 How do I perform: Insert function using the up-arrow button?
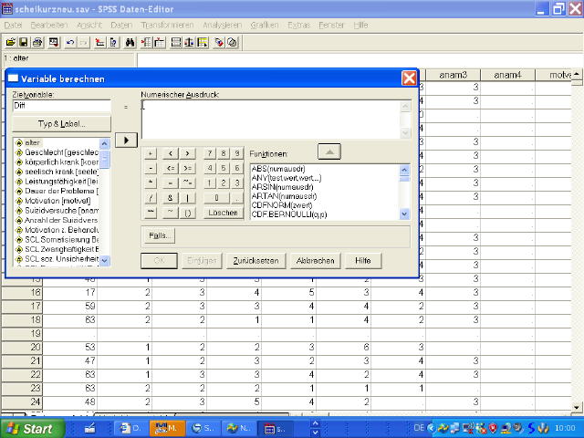click(x=329, y=151)
